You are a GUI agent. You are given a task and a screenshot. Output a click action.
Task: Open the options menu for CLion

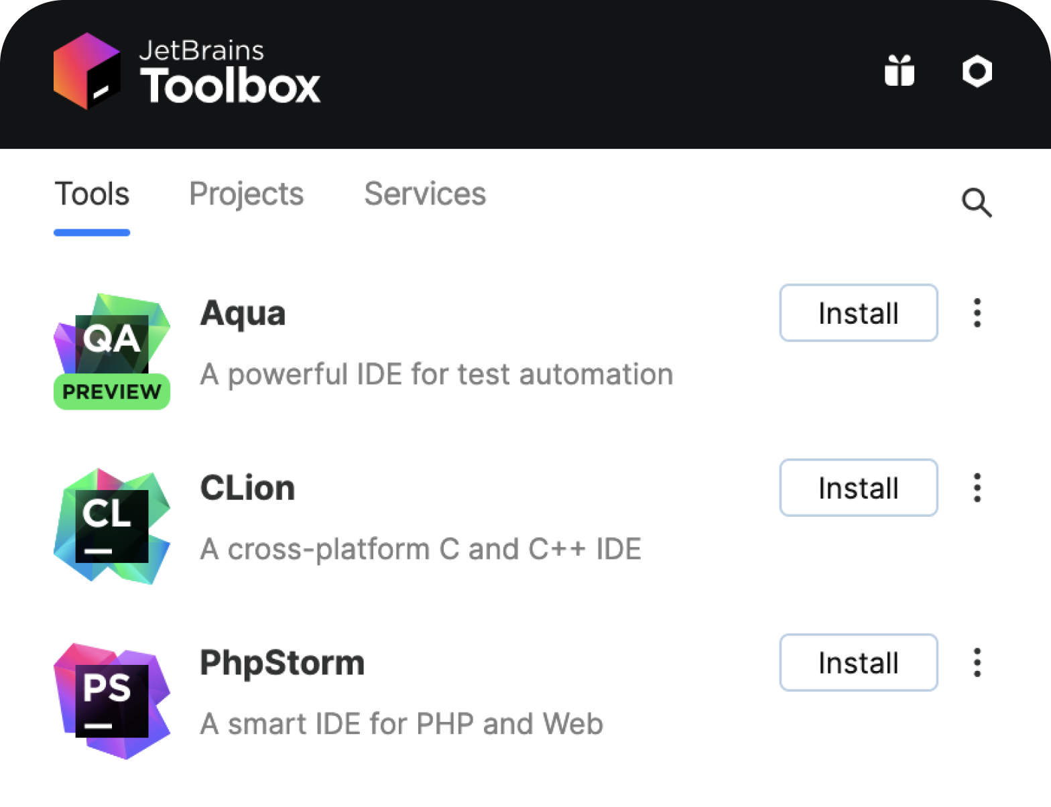977,488
